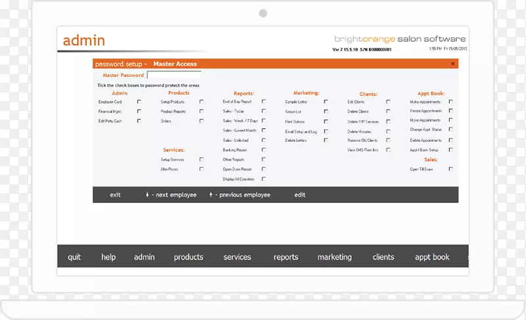The image size is (526, 320).
Task: Check the Delete Clients box
Action: coord(388,112)
